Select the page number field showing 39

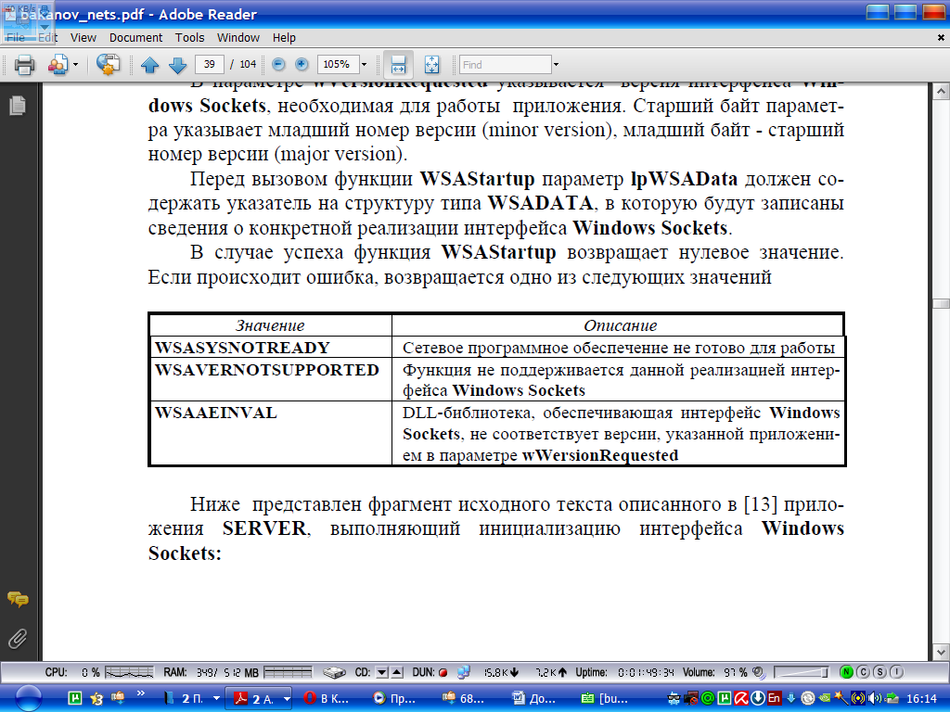point(210,64)
